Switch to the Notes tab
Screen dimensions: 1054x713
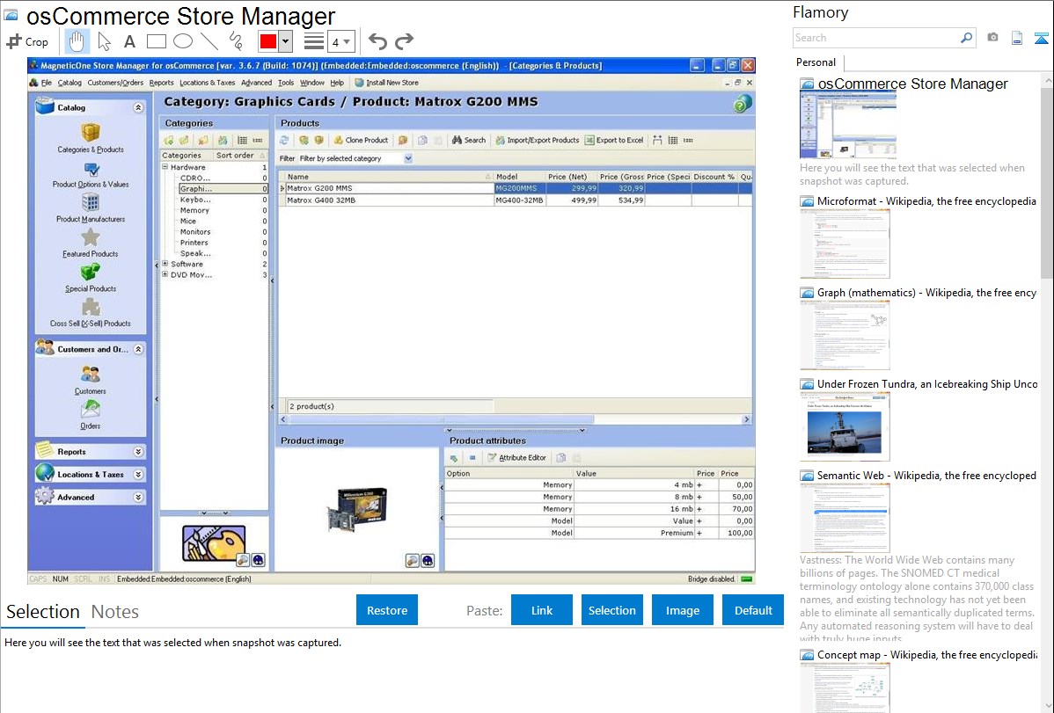point(115,612)
